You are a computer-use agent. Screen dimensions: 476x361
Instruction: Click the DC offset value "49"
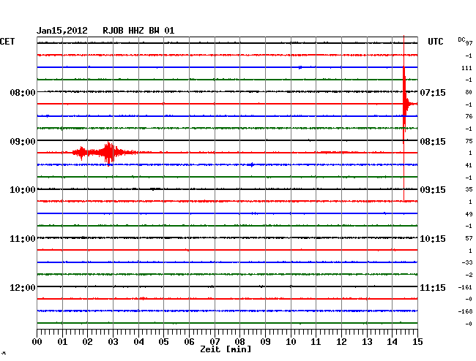469,214
